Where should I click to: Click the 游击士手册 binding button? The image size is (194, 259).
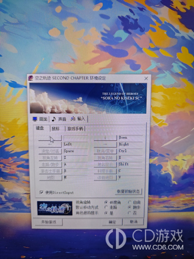(50, 171)
